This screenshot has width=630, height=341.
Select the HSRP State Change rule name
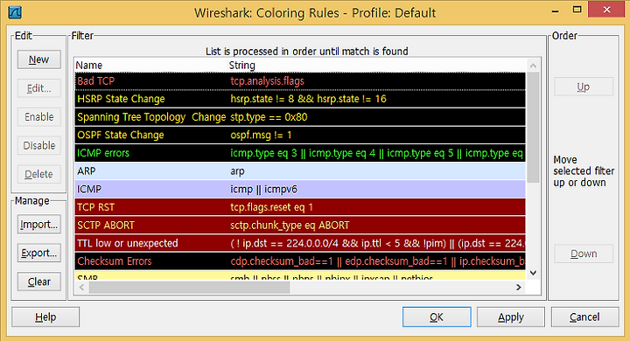(121, 99)
